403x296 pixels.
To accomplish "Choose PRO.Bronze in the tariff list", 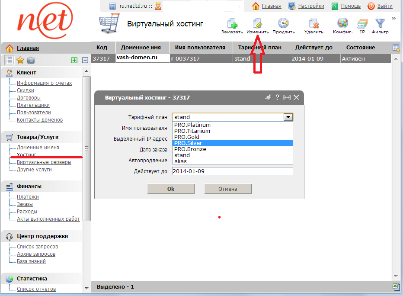I will tap(190, 149).
